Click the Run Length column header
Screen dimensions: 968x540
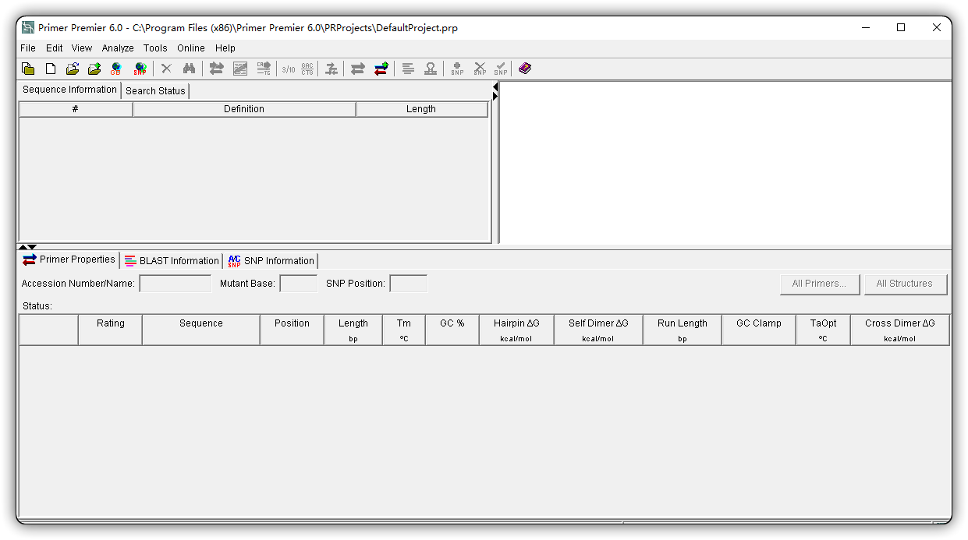point(683,330)
